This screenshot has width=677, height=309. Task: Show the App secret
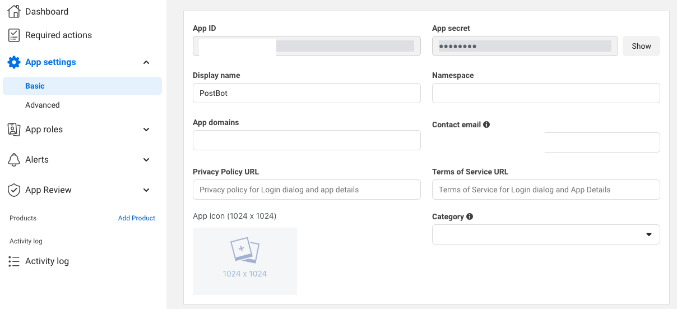(641, 46)
